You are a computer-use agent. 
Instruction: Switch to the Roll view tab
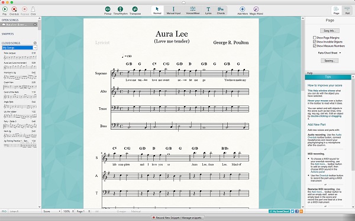pyautogui.click(x=347, y=11)
